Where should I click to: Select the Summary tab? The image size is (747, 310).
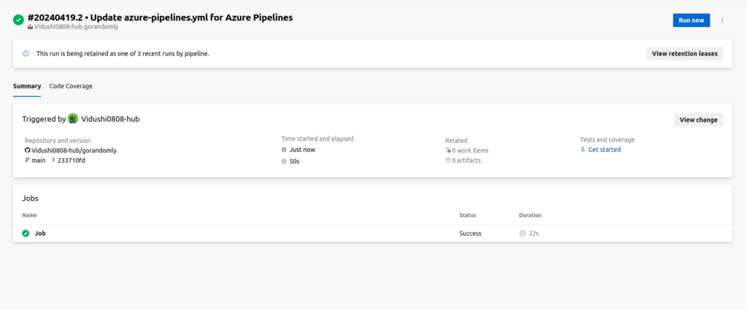tap(27, 86)
